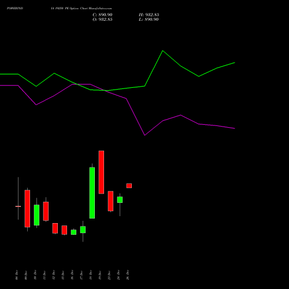Viewport: 289px width, 289px height.
Task: Select the 16 Dec date label
Action: point(72,275)
